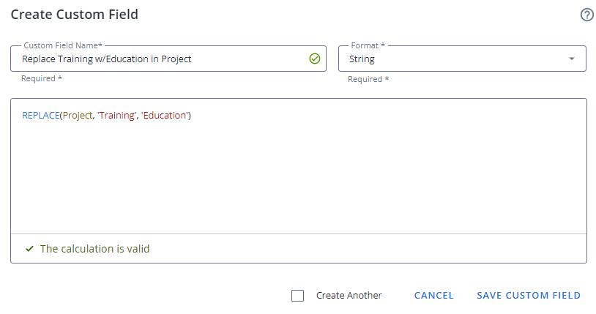Click the Required hint below Format field
This screenshot has width=596, height=314.
click(368, 79)
